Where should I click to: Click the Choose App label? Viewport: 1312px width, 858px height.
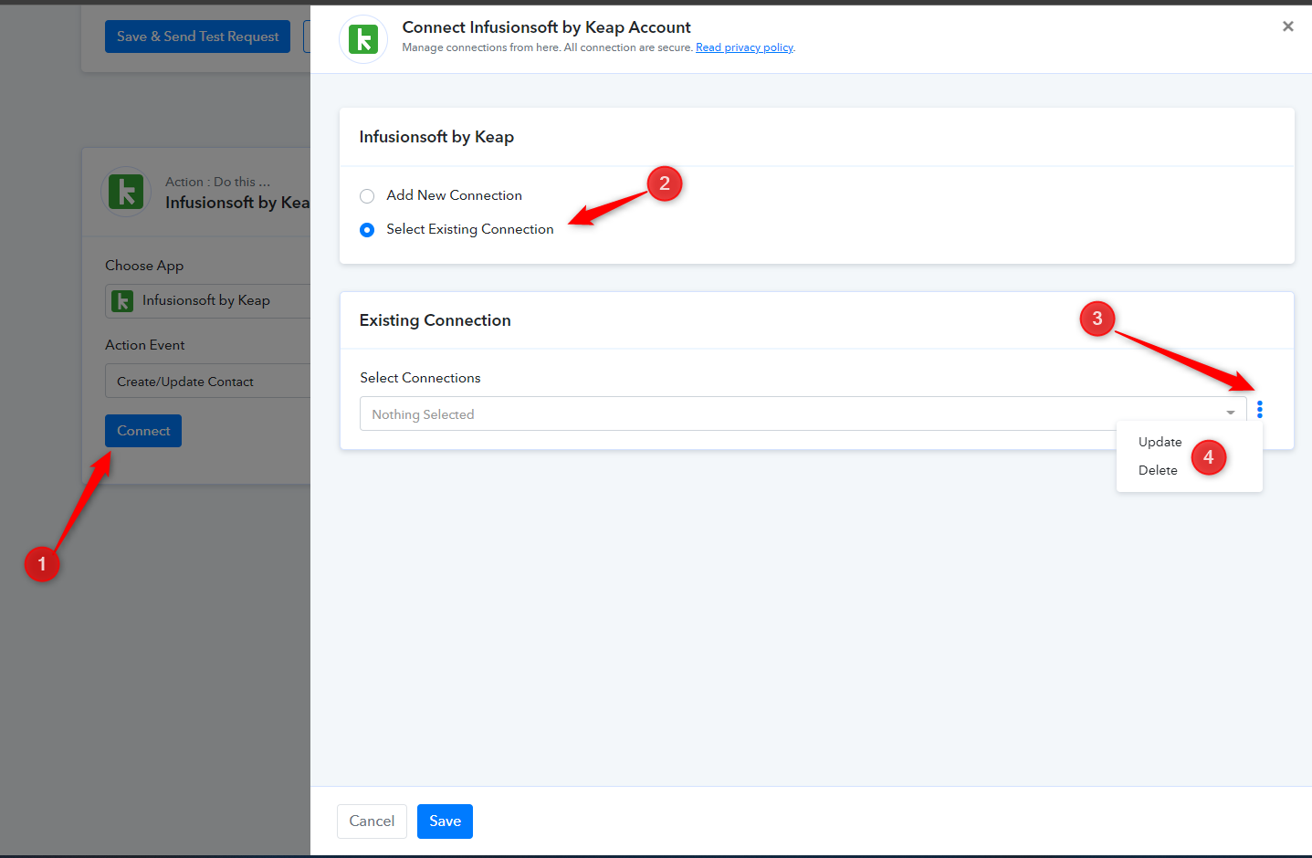pos(144,266)
